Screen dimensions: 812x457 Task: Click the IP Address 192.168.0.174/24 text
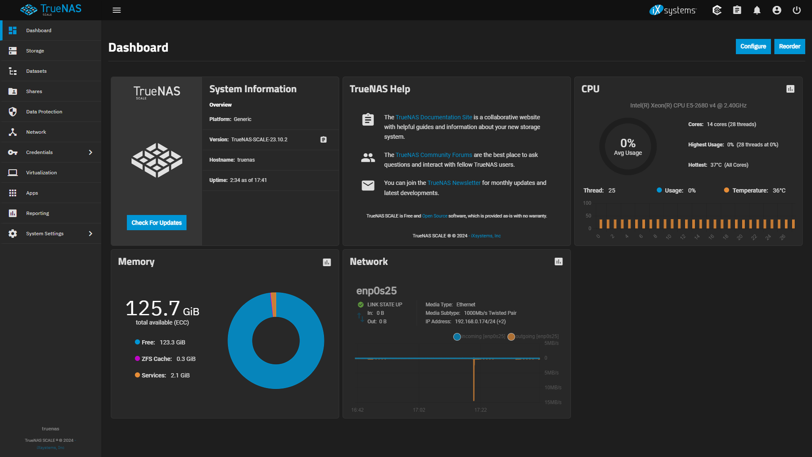(466, 322)
